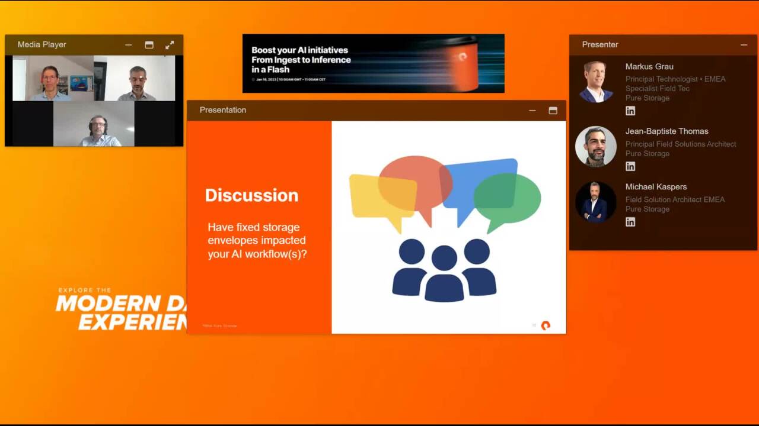Viewport: 759px width, 426px height.
Task: Expand Media Player to fullscreen
Action: (170, 45)
